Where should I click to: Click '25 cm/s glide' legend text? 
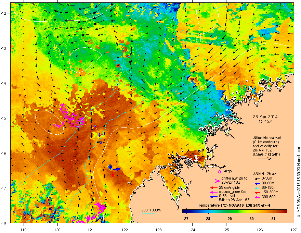(230, 187)
